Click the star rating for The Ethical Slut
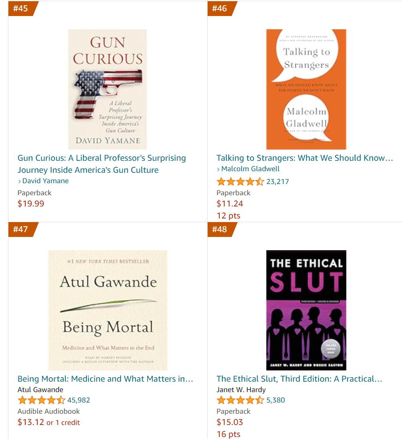Screen dimensions: 402x439 click(240, 400)
